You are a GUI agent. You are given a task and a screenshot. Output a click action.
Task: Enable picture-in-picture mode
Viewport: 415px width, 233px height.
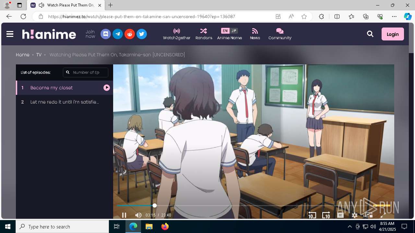tap(369, 215)
